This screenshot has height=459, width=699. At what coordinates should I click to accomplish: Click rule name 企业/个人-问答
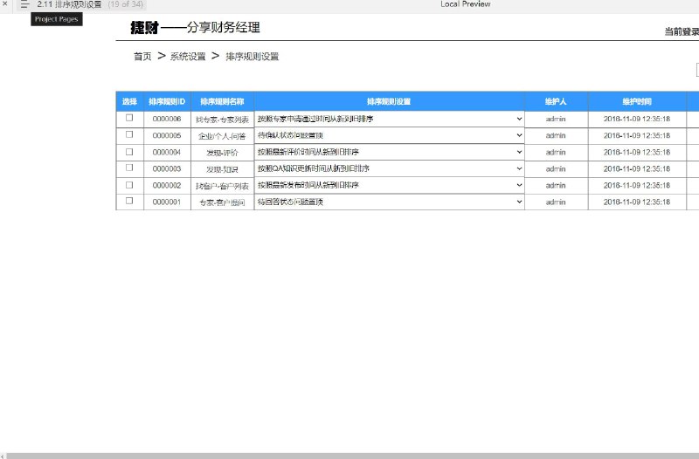click(x=222, y=136)
